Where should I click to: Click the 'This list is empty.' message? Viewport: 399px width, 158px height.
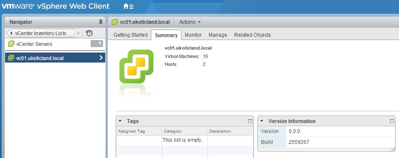(x=182, y=140)
